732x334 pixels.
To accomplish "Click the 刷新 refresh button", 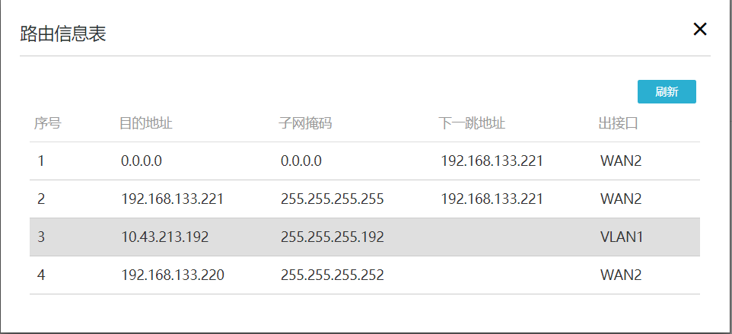I will click(x=667, y=91).
